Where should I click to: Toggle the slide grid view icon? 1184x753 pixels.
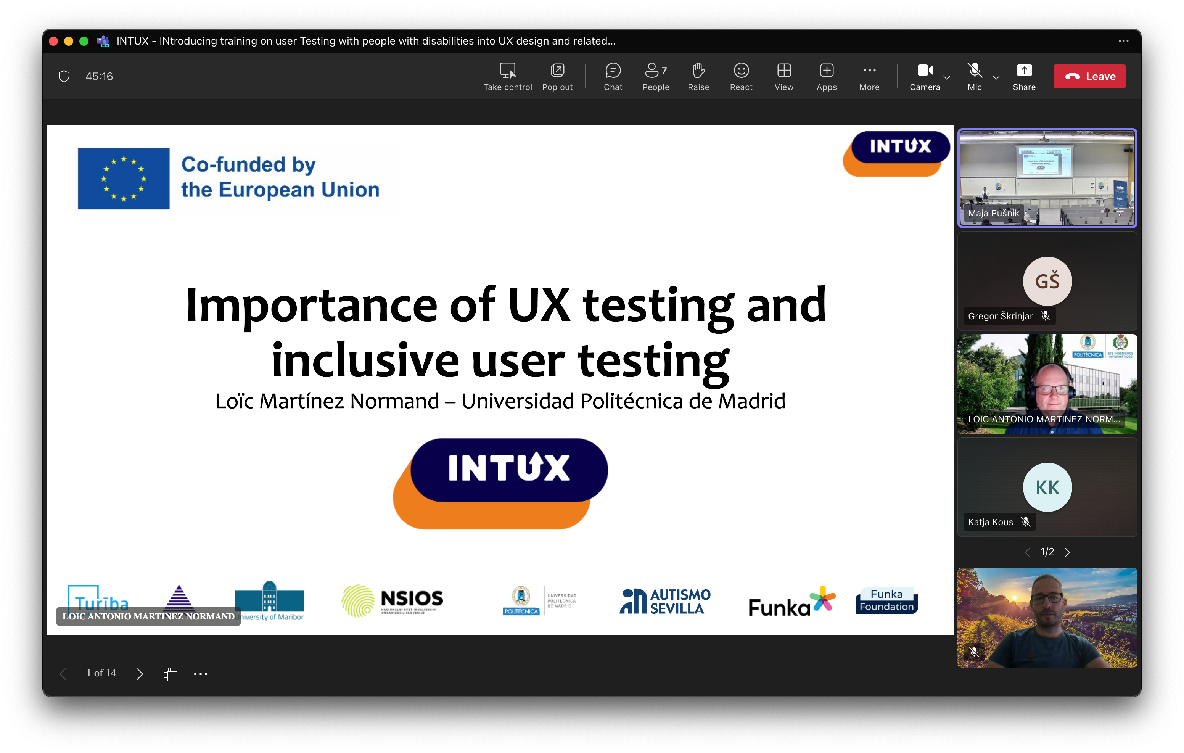coord(170,673)
